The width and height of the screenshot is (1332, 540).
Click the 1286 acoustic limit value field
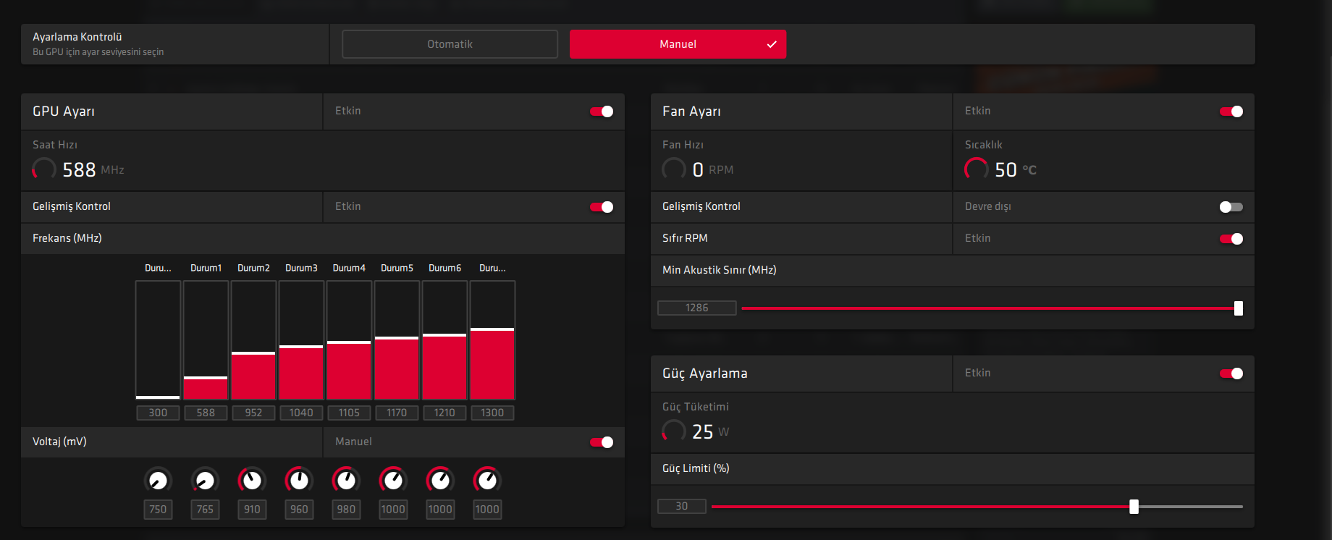(696, 308)
